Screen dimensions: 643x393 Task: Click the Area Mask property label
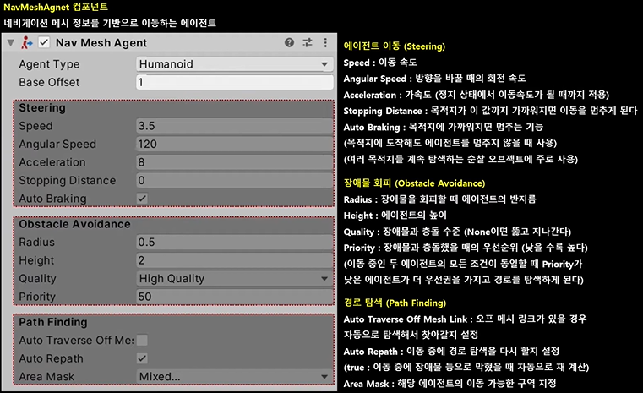coord(46,377)
